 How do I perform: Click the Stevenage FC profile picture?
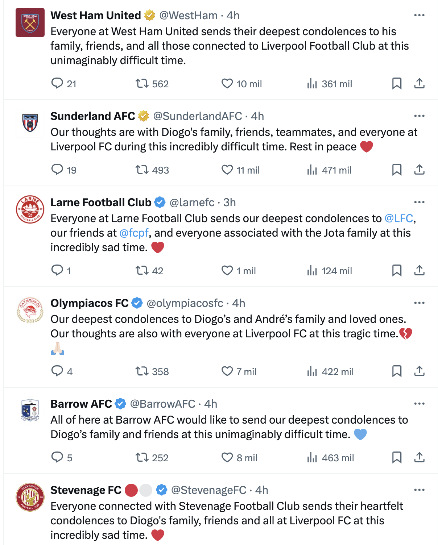pyautogui.click(x=30, y=497)
